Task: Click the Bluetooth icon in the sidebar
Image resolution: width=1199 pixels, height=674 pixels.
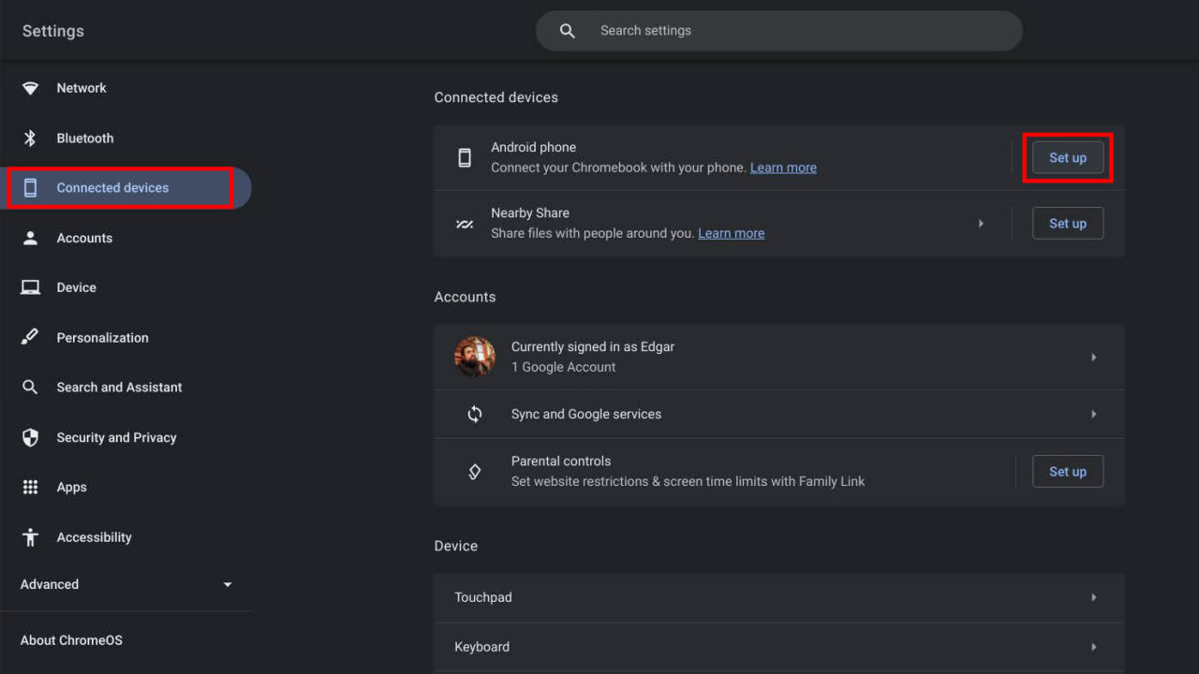Action: point(30,139)
